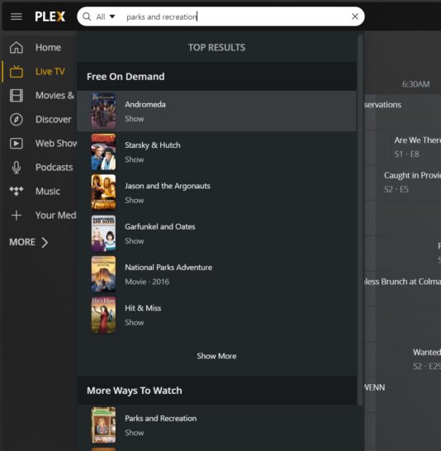Open Garfunkel and Oates poster thumbnail
This screenshot has height=451, width=441.
point(103,233)
